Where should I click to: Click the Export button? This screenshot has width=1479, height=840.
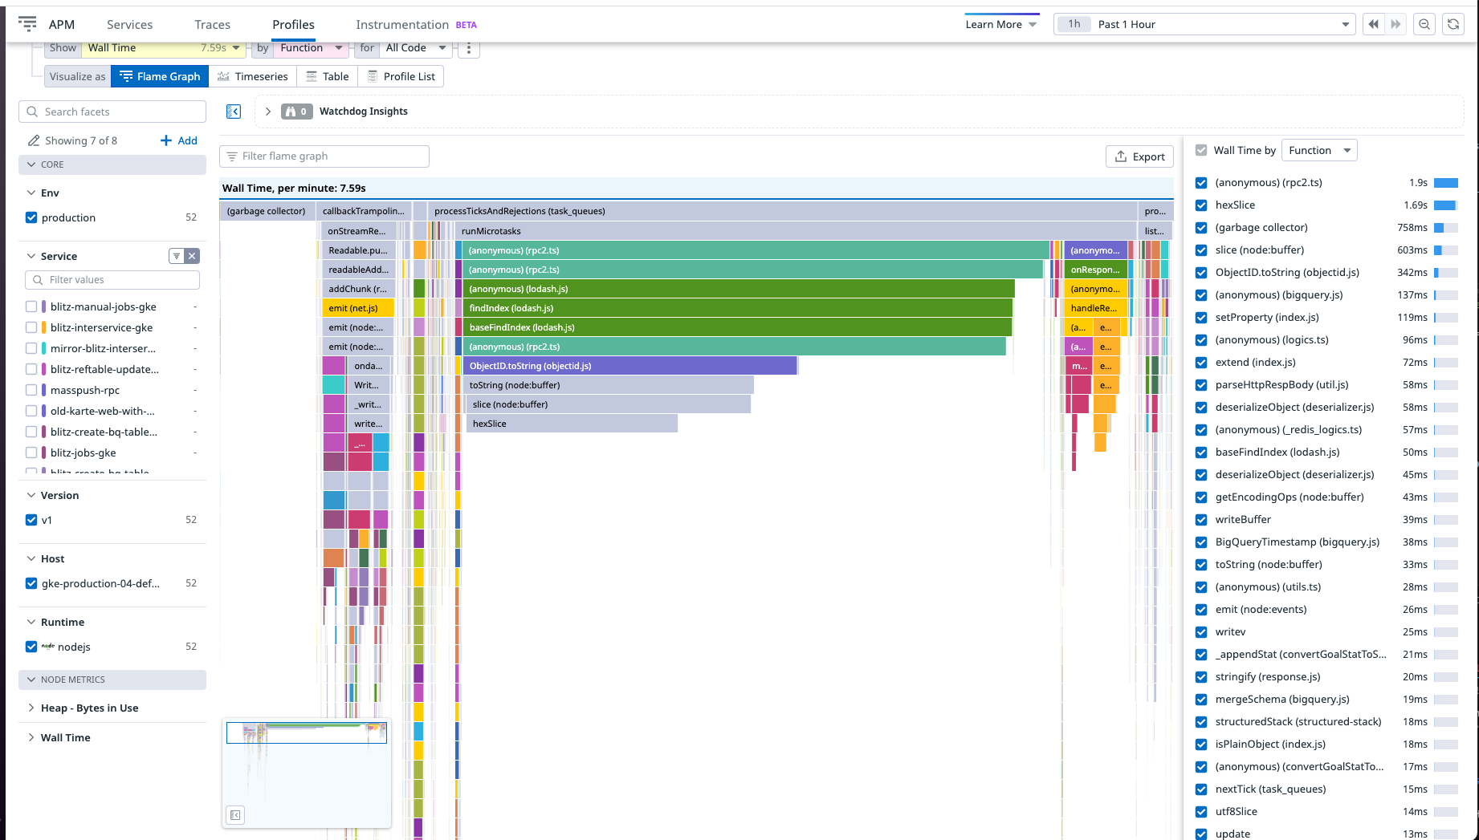tap(1139, 156)
